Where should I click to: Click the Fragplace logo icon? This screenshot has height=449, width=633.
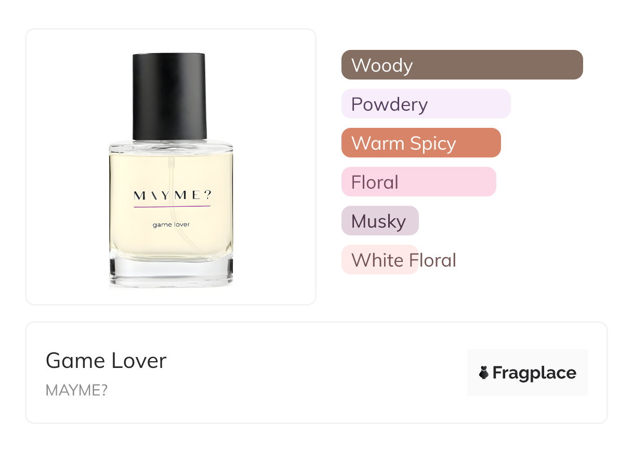click(x=484, y=373)
